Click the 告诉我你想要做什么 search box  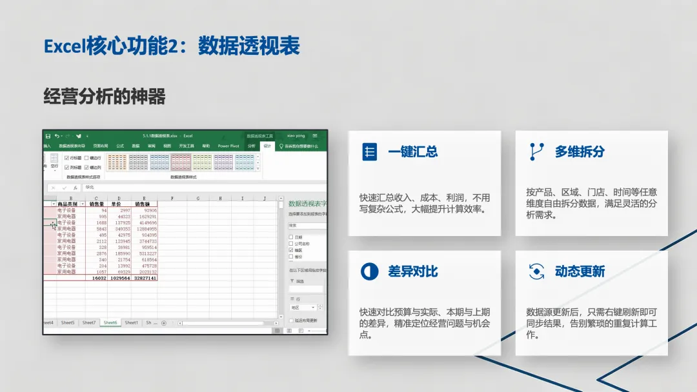pyautogui.click(x=301, y=146)
